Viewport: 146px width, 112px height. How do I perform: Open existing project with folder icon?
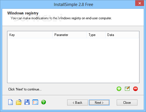pyautogui.click(x=19, y=102)
